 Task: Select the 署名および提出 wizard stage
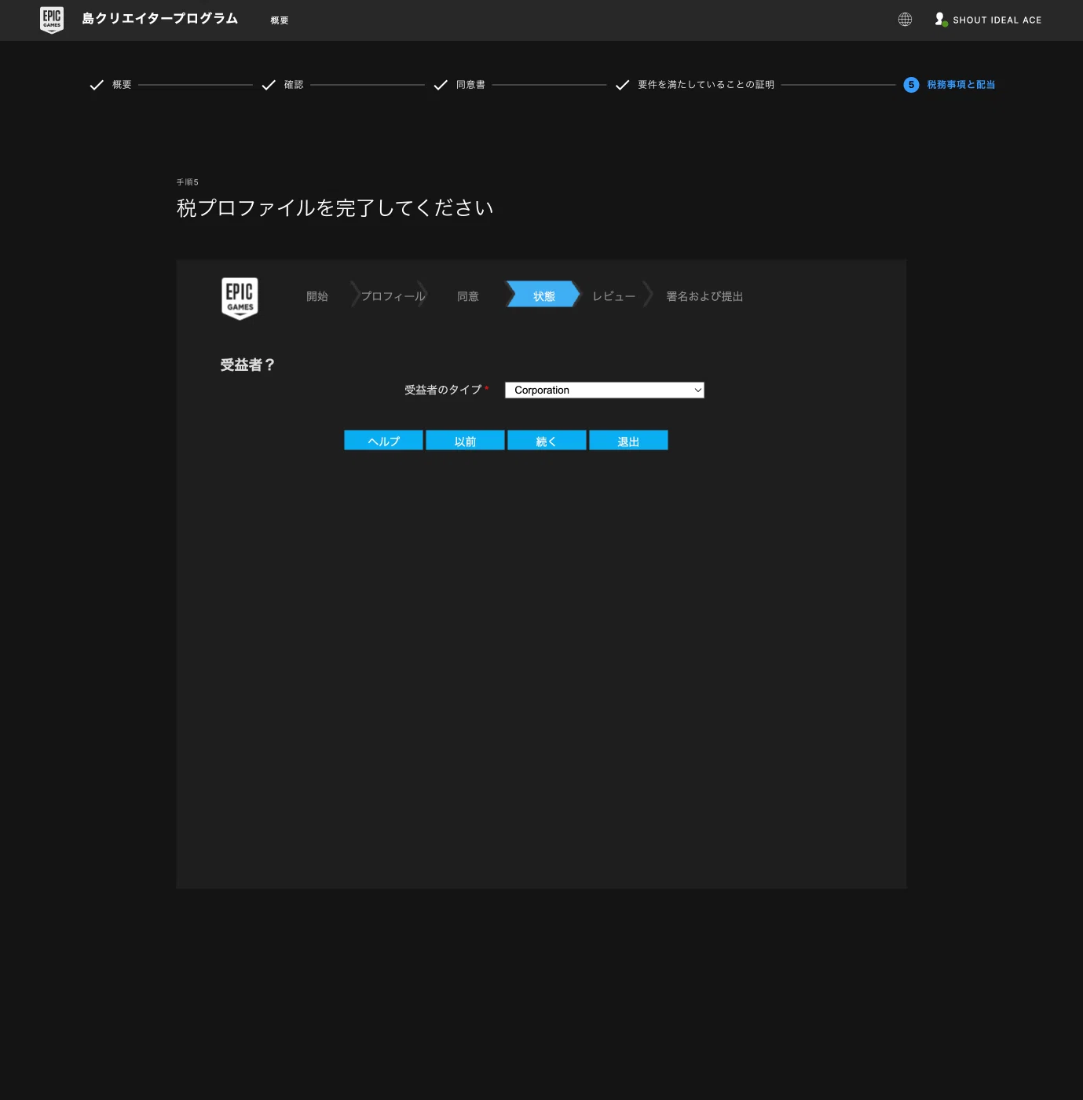tap(704, 296)
